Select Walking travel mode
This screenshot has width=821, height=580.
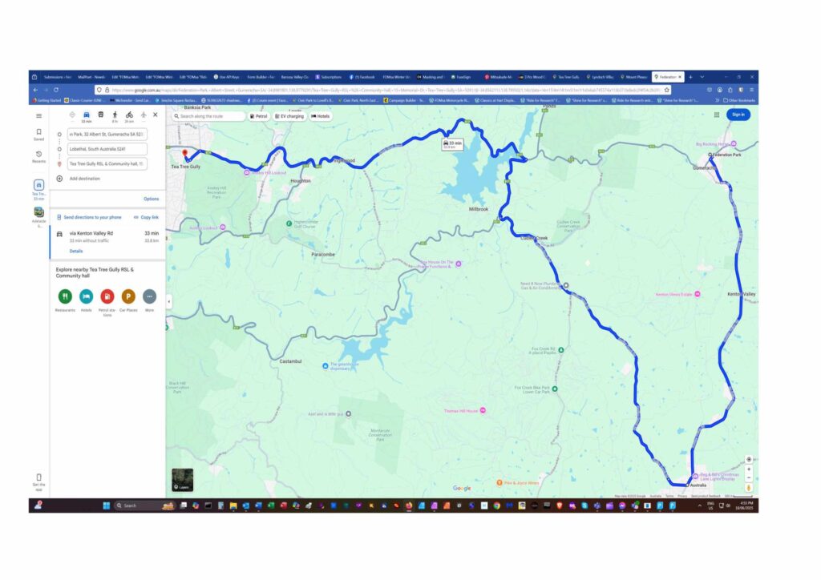(x=115, y=117)
